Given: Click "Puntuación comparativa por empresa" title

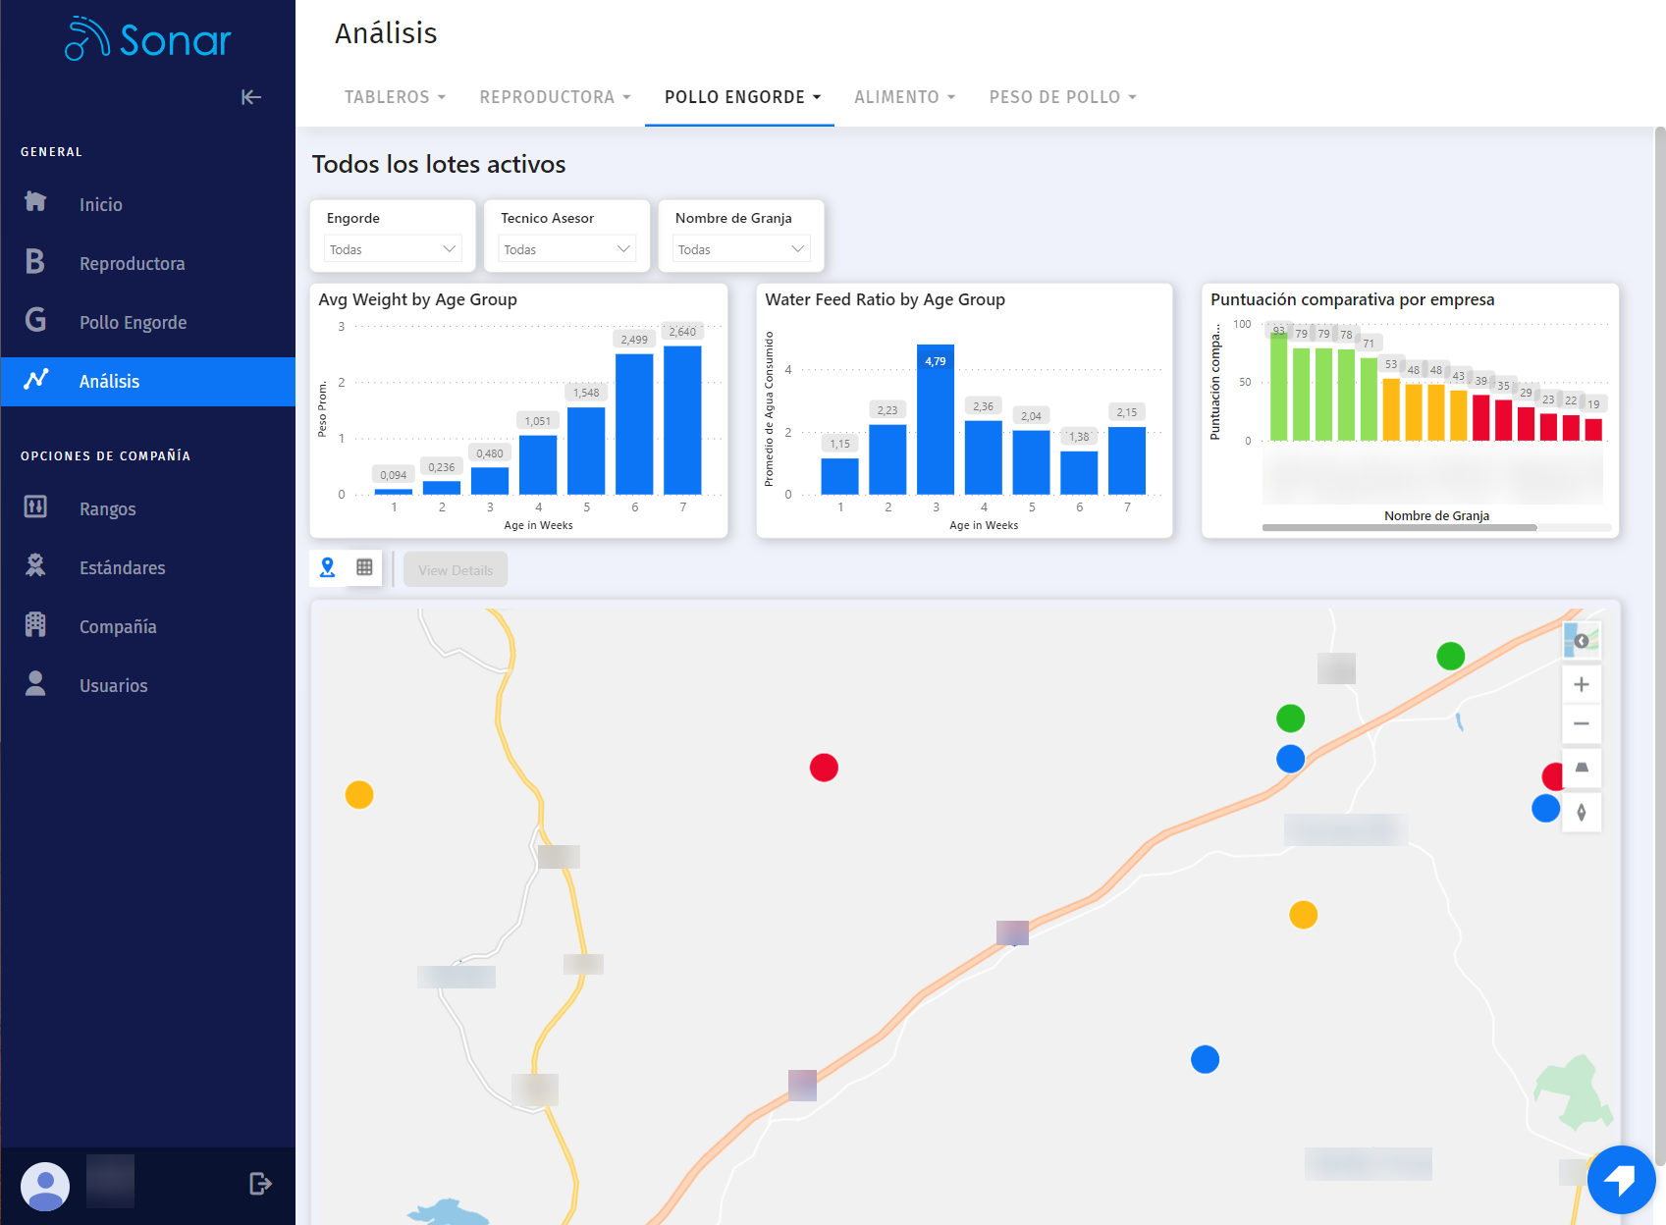Looking at the screenshot, I should pyautogui.click(x=1352, y=299).
